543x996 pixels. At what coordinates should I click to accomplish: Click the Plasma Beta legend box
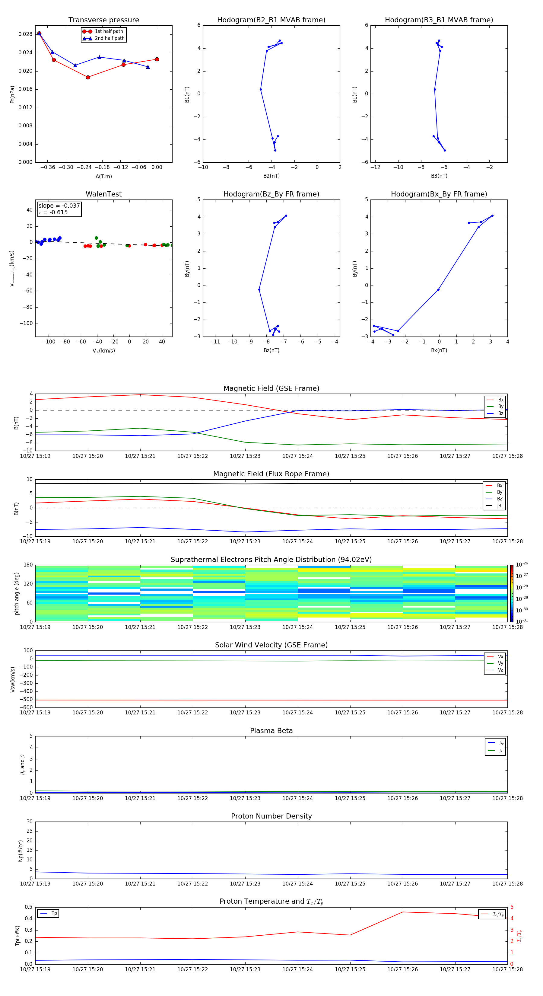click(495, 747)
